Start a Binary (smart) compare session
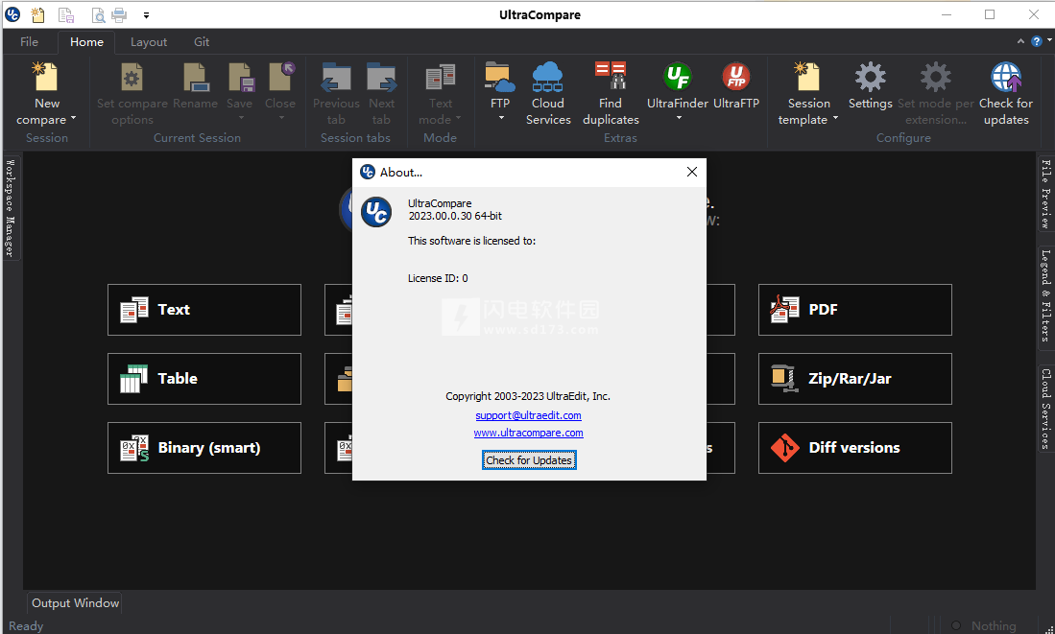Screen dimensions: 1055x634 (204, 448)
